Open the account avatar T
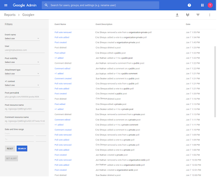The height and width of the screenshot is (178, 217). coord(210,5)
